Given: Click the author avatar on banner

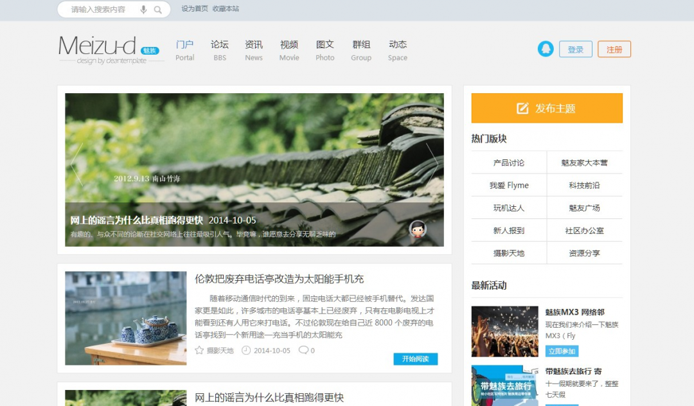Looking at the screenshot, I should pyautogui.click(x=418, y=229).
